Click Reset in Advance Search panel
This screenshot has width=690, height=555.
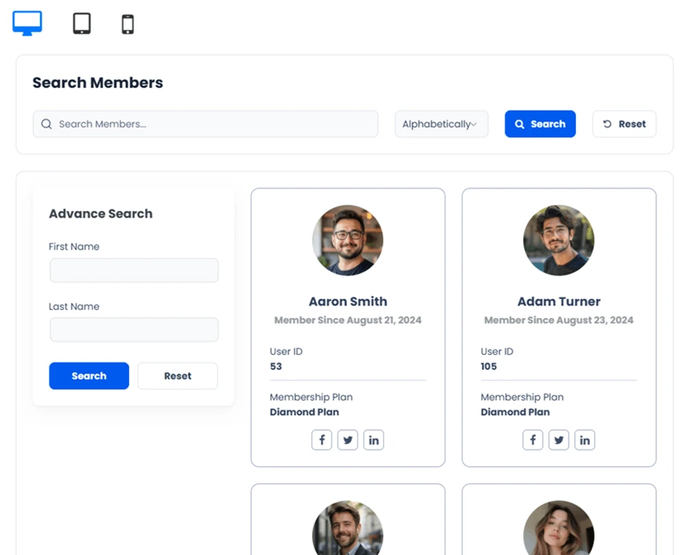178,376
